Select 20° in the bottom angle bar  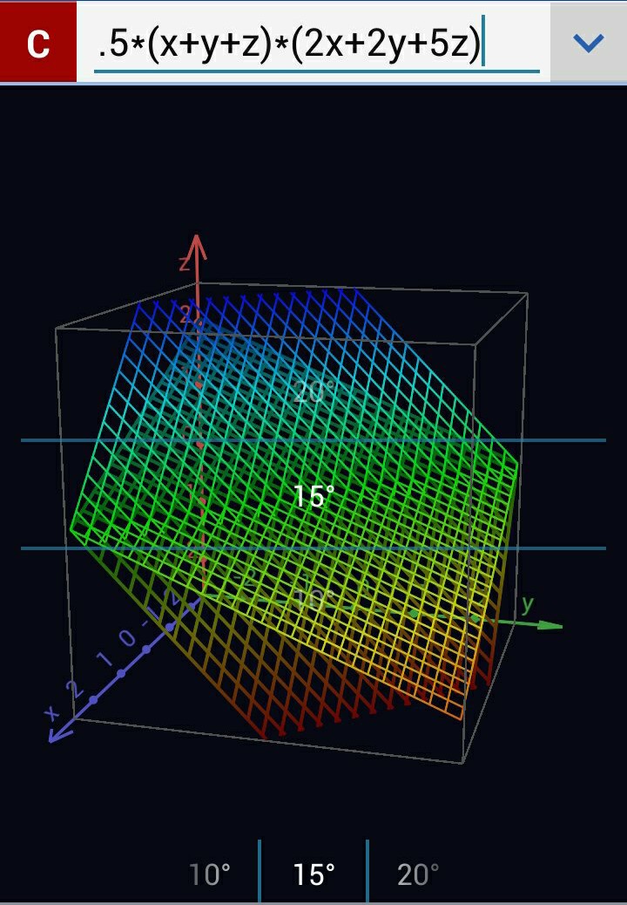click(x=418, y=874)
